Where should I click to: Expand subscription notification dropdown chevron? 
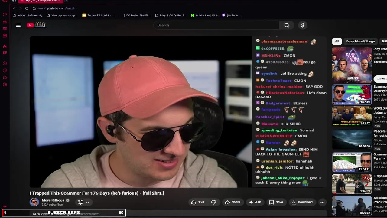click(87, 202)
